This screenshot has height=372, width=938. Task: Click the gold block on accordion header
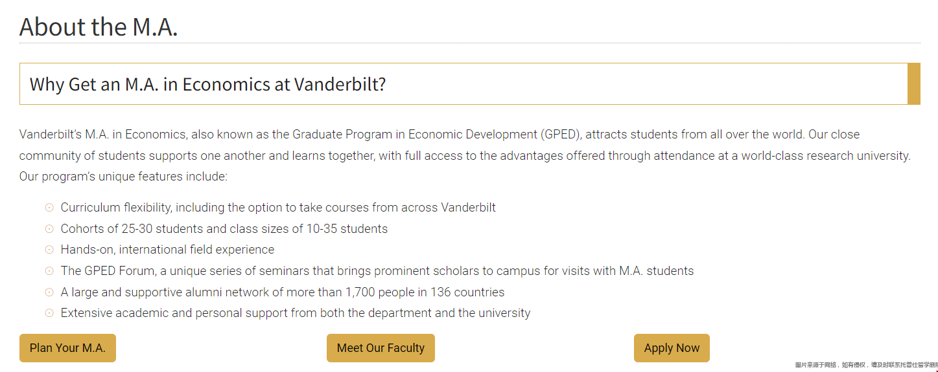point(914,83)
